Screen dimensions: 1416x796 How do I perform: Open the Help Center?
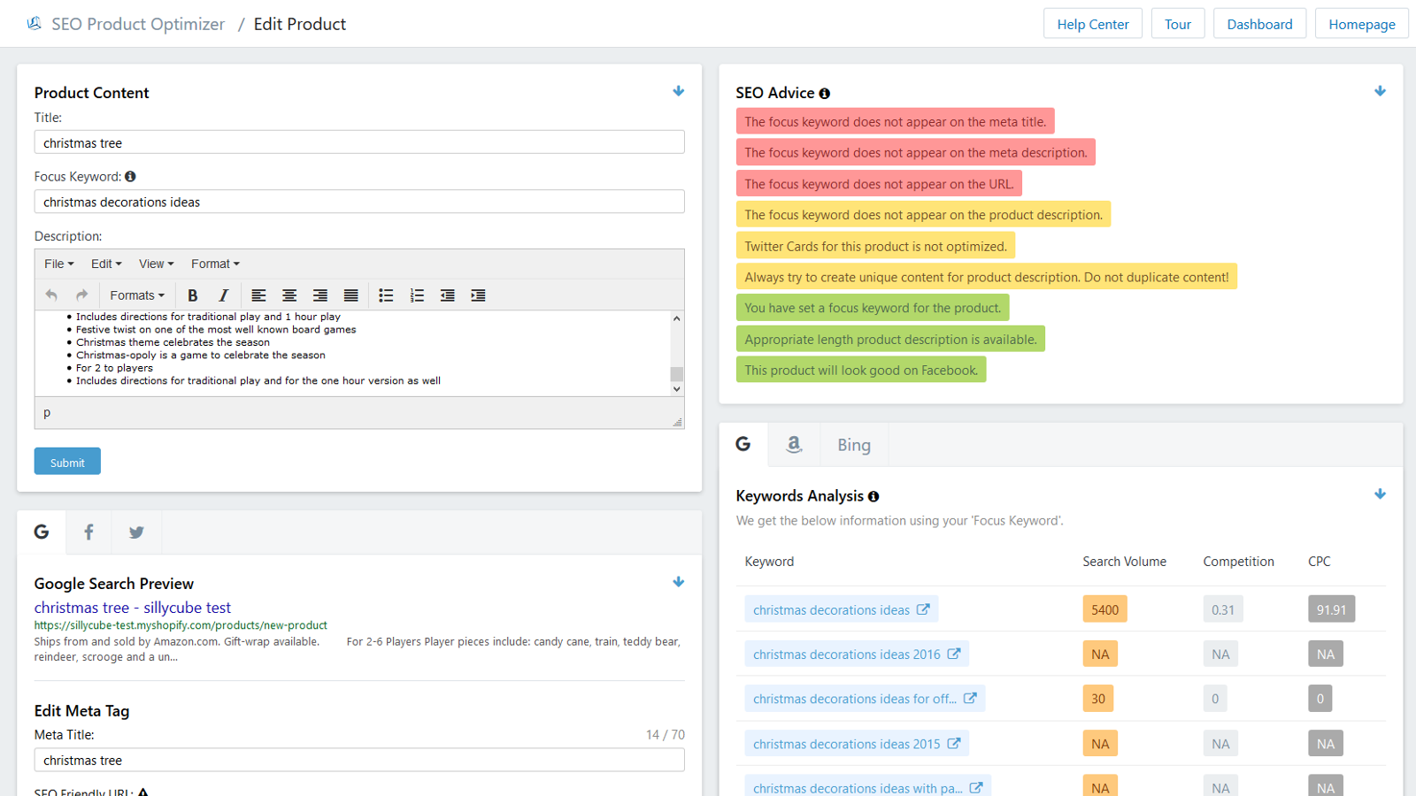pos(1093,24)
